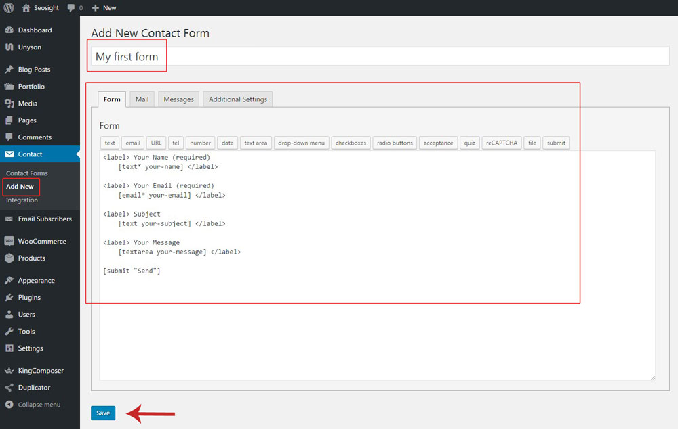Screen dimensions: 678x429
Task: Click the comments bubble icon in admin bar
Action: point(71,8)
